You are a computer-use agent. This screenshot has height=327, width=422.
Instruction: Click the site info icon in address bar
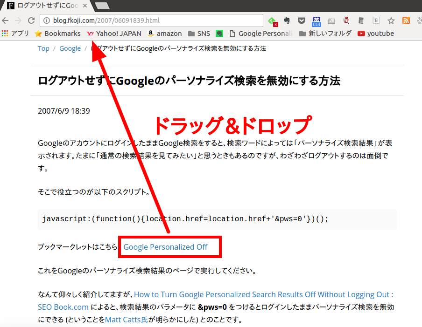click(x=47, y=20)
